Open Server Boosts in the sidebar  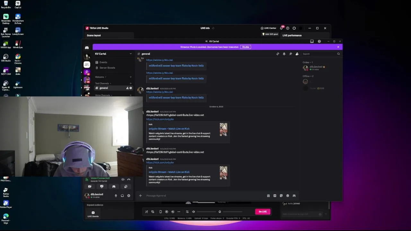pyautogui.click(x=107, y=68)
